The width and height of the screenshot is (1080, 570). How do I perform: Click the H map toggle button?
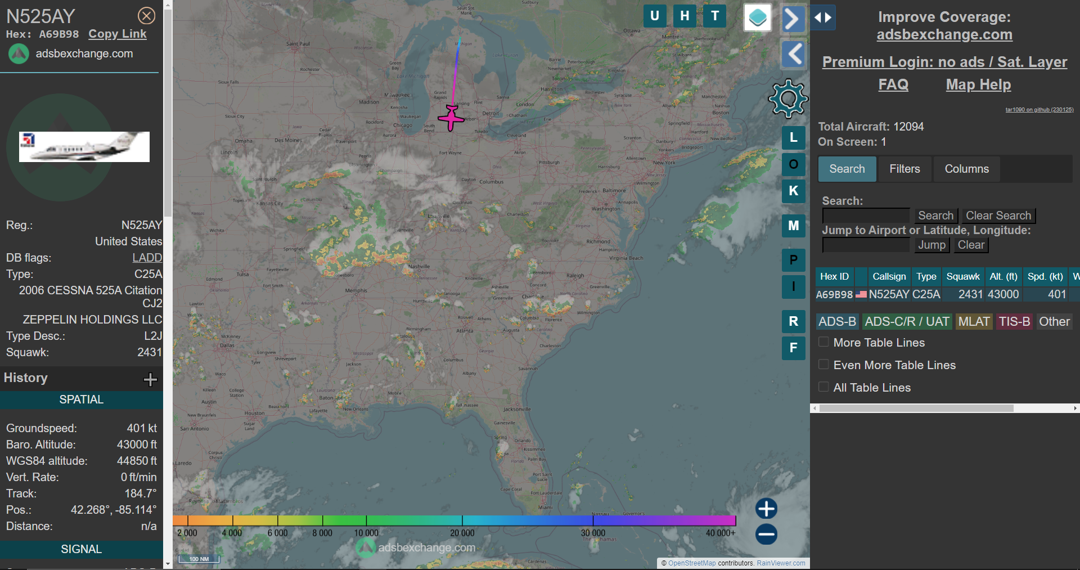(x=685, y=16)
